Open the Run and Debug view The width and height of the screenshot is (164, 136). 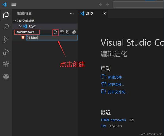click(x=6, y=52)
